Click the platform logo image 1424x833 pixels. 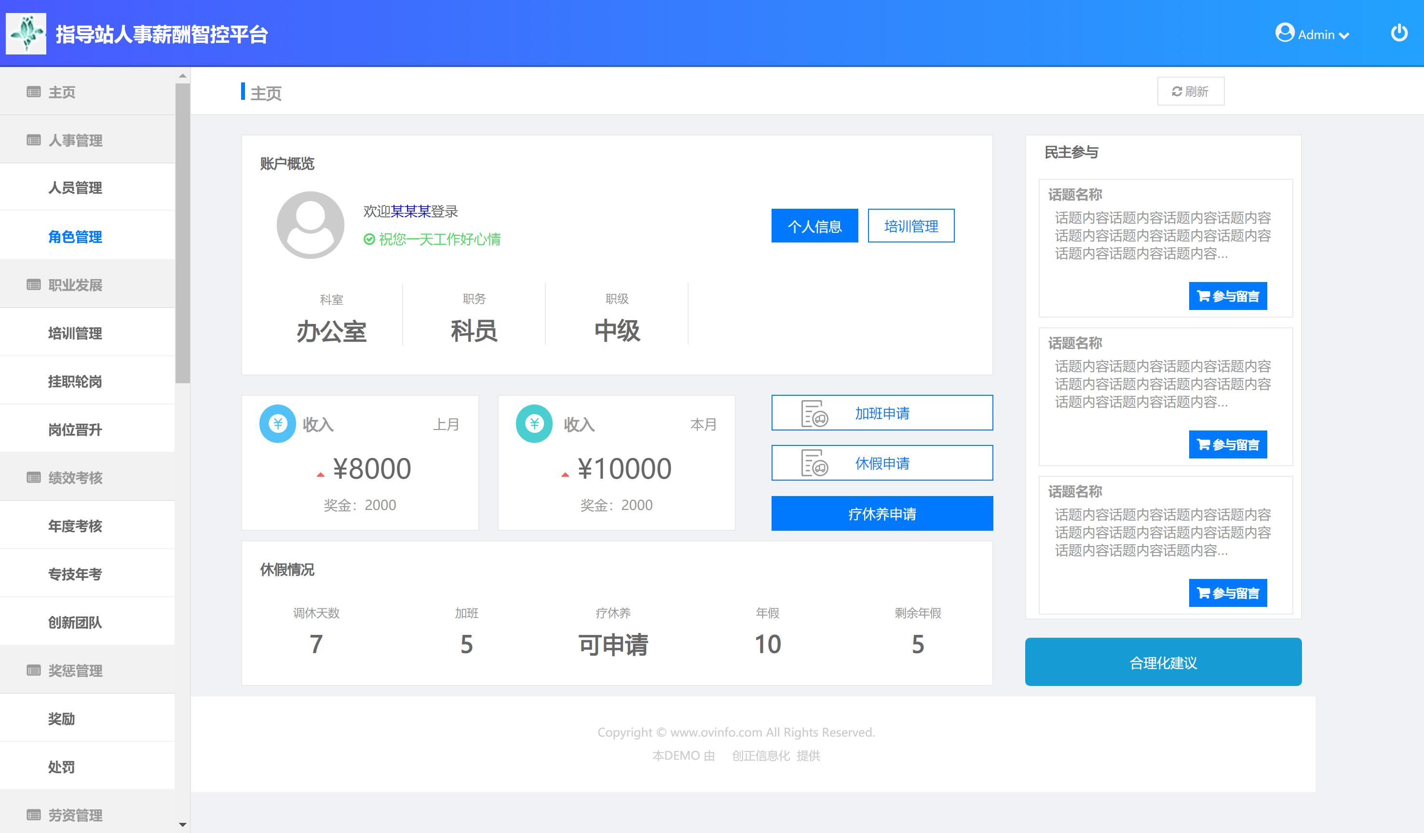click(x=26, y=34)
